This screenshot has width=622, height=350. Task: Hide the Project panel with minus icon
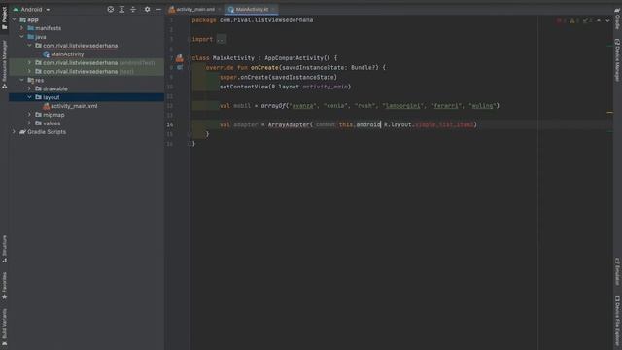point(158,9)
